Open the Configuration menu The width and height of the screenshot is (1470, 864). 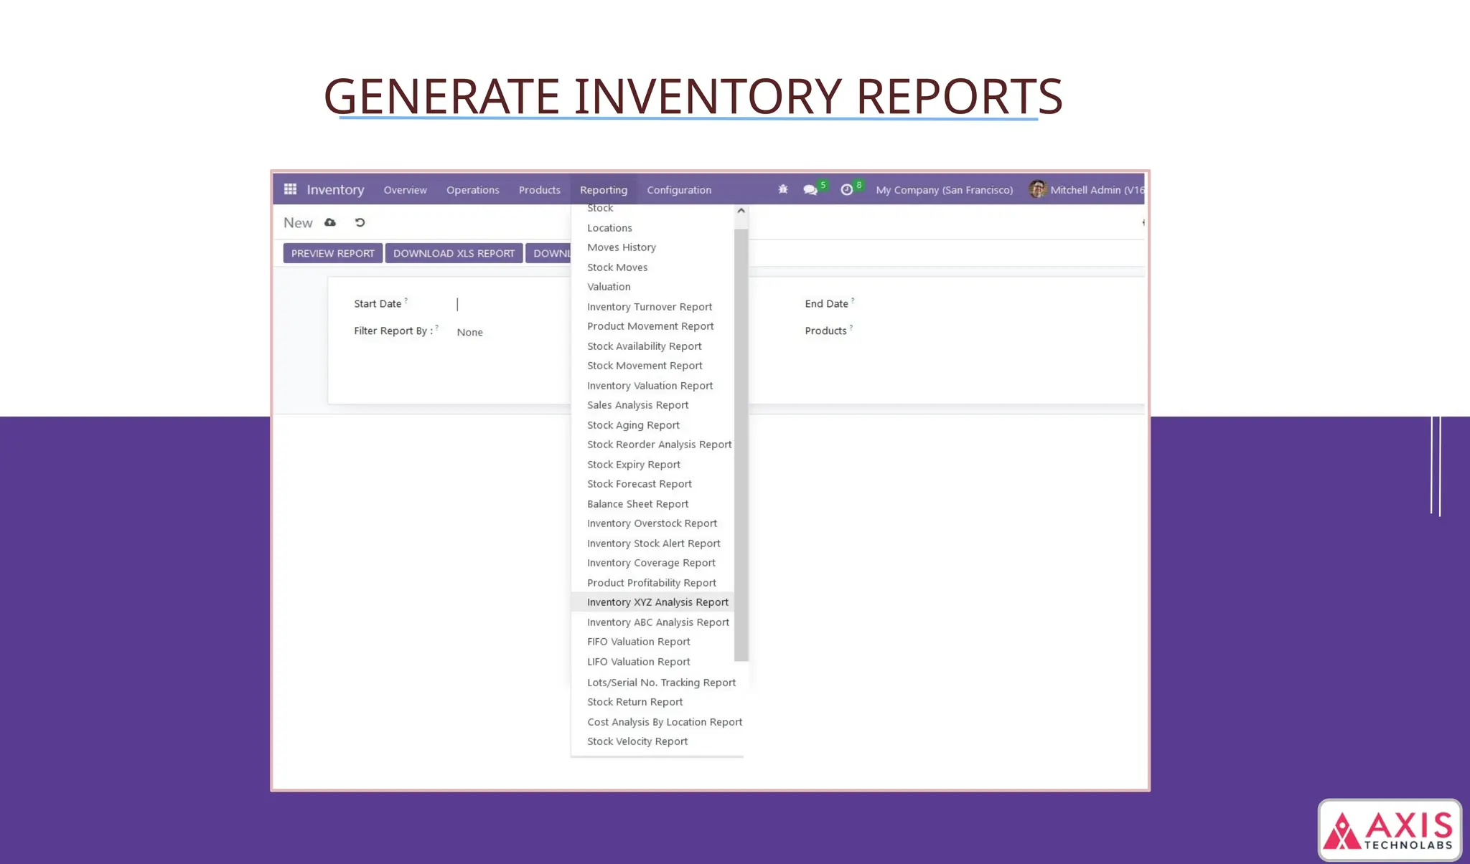pos(679,190)
